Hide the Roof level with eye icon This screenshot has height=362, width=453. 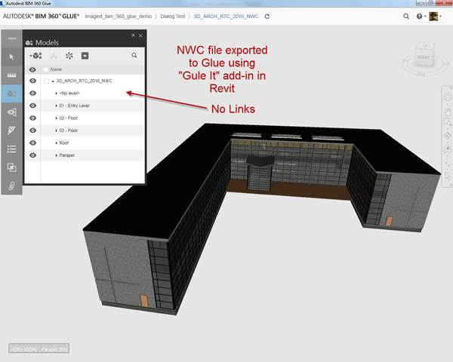[32, 142]
